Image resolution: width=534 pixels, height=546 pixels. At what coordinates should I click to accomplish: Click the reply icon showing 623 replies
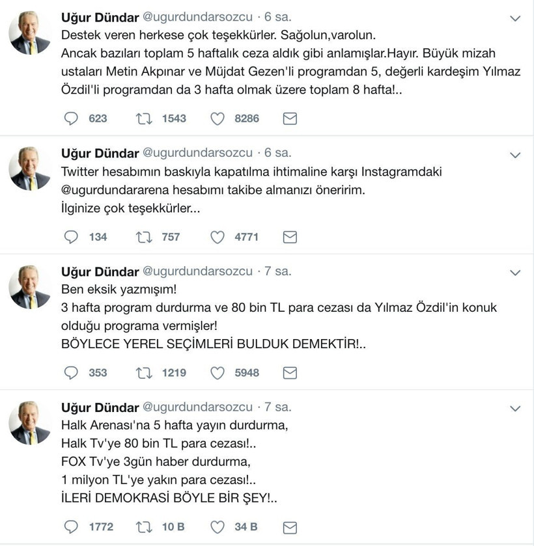tap(72, 118)
